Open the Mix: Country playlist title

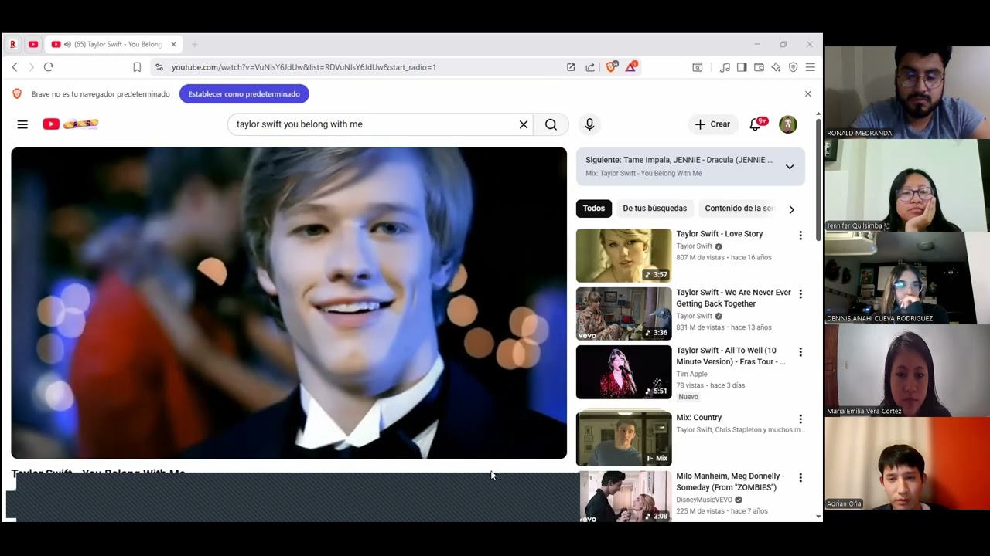[x=699, y=418]
